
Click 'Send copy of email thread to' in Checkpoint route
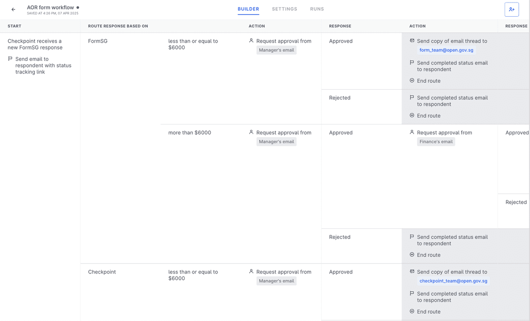pos(452,272)
